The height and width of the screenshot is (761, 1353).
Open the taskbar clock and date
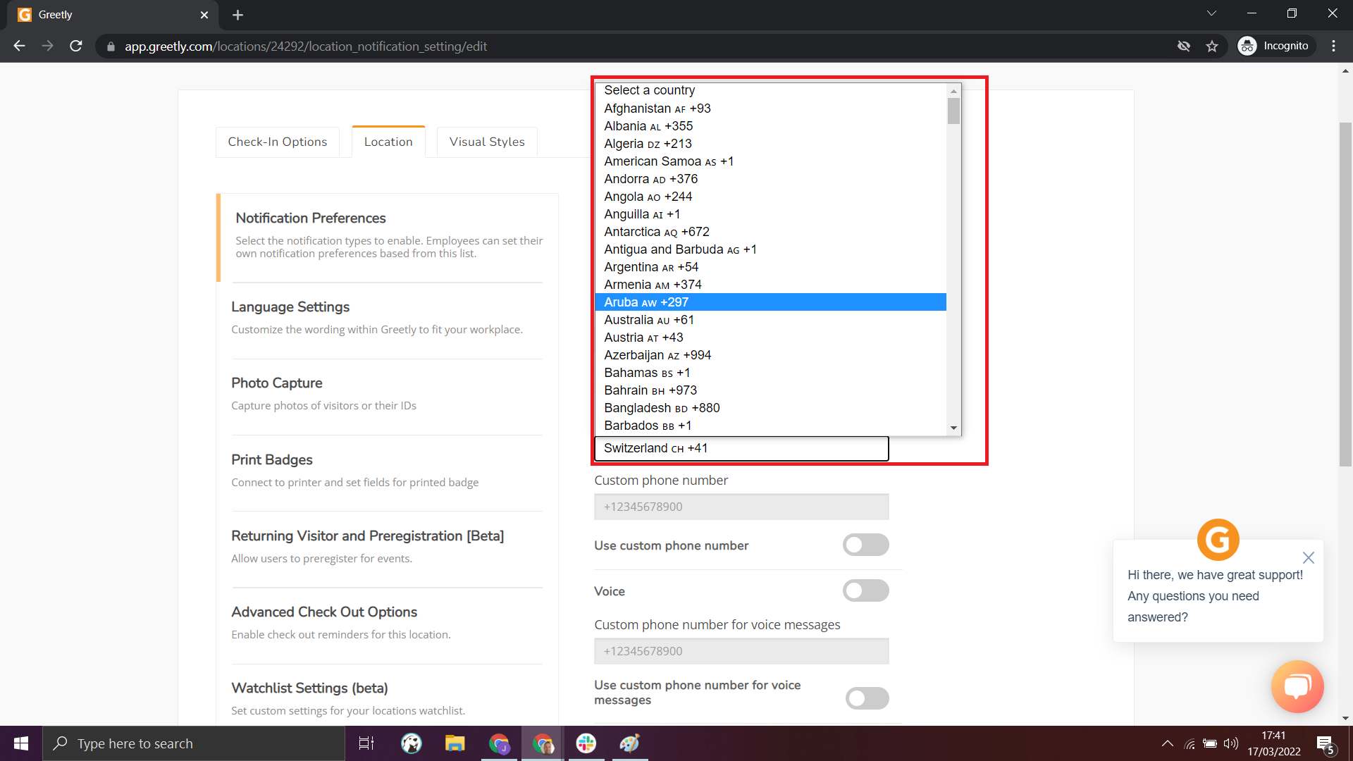click(1274, 743)
